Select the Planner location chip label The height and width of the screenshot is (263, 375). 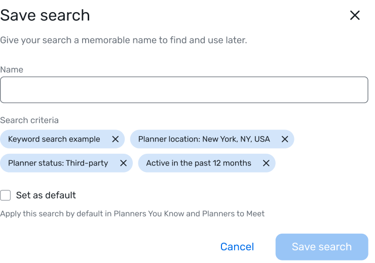(204, 139)
